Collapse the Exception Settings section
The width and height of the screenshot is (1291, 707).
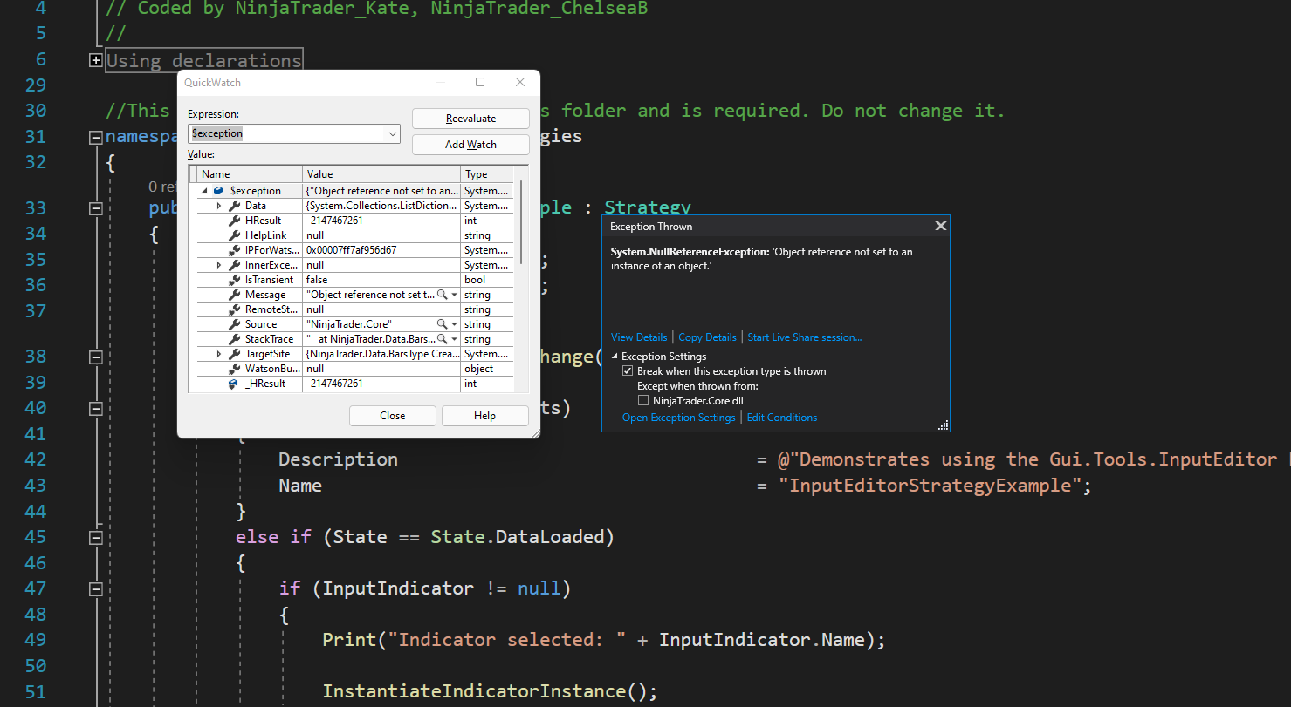[615, 357]
